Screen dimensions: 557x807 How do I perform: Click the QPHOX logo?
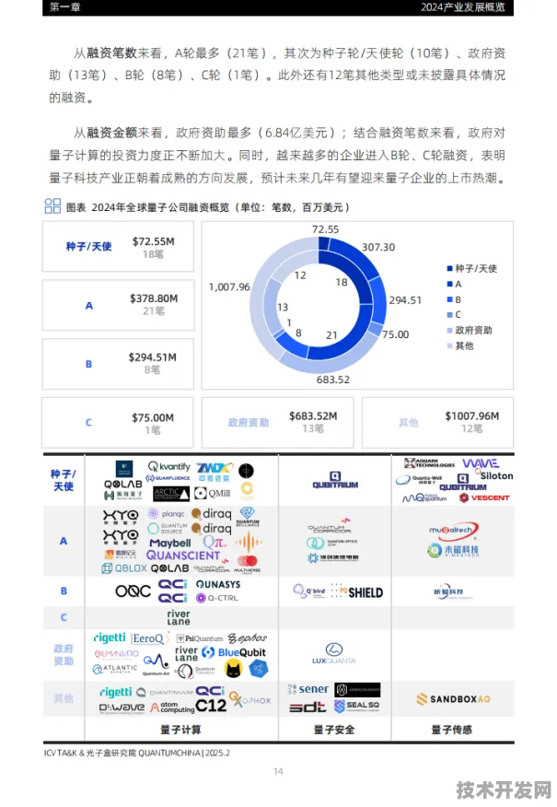tap(249, 699)
